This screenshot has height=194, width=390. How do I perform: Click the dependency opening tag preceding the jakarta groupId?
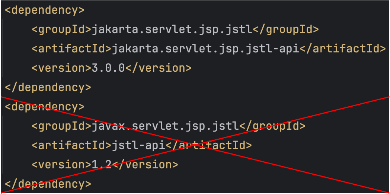tap(45, 11)
